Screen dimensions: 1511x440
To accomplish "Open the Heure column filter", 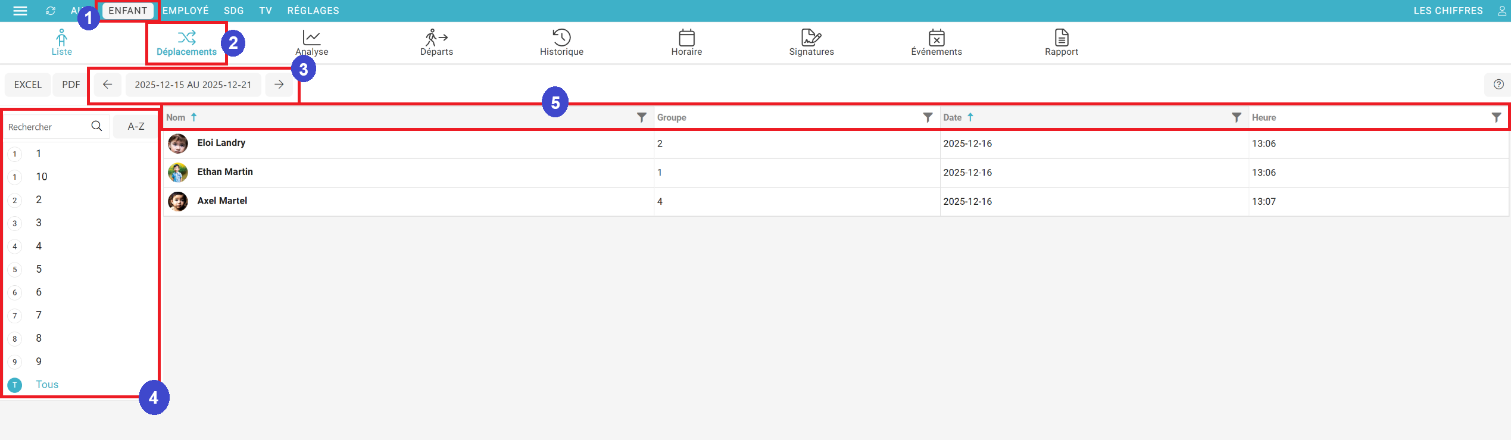I will pos(1496,118).
